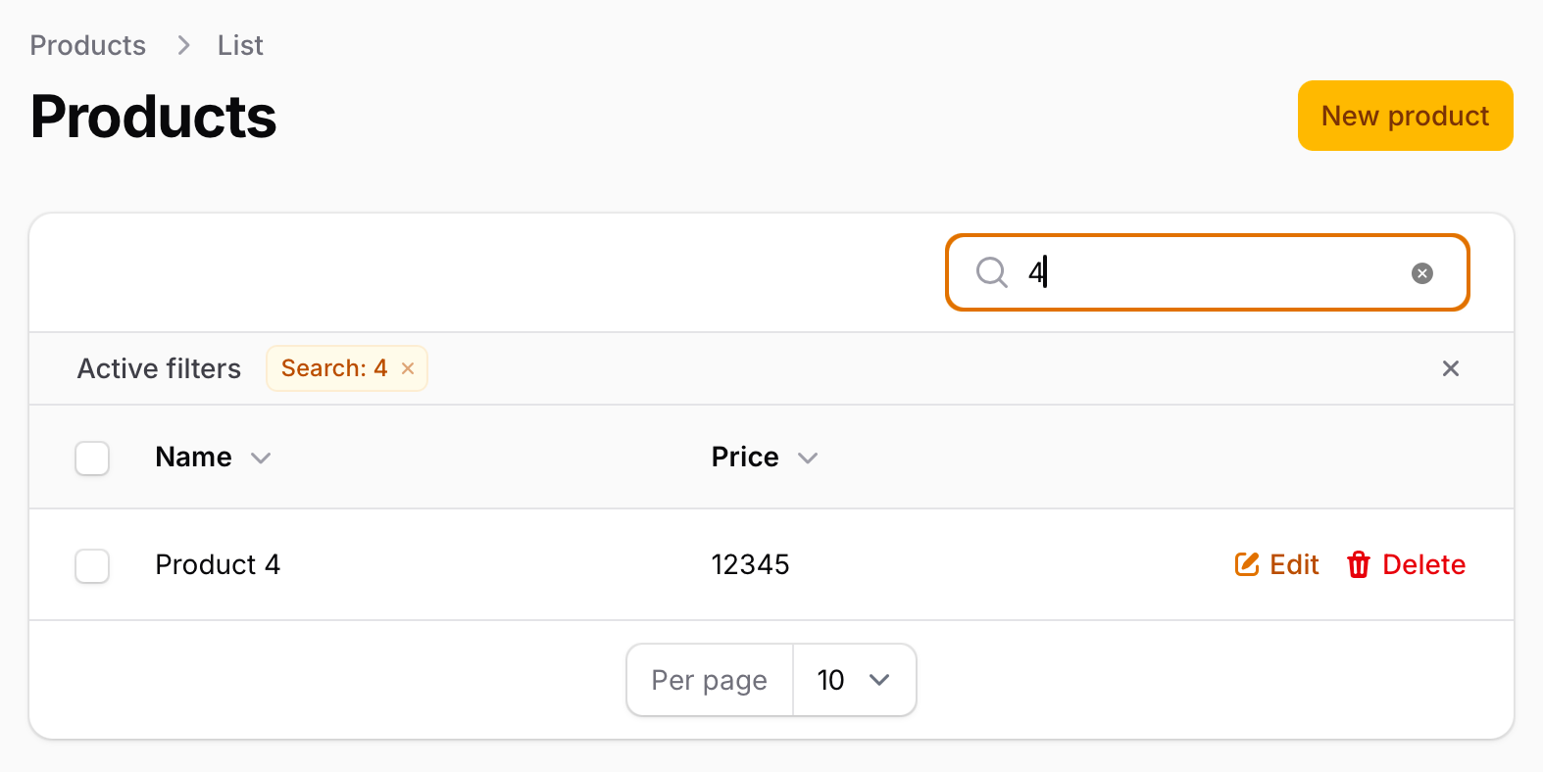The width and height of the screenshot is (1543, 772).
Task: Click the magnifying glass search icon
Action: tap(991, 272)
